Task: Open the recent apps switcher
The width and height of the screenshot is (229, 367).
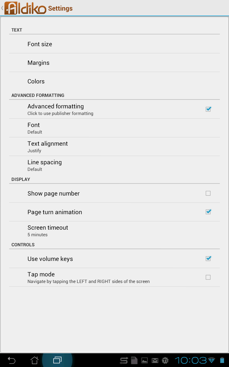Action: point(57,360)
